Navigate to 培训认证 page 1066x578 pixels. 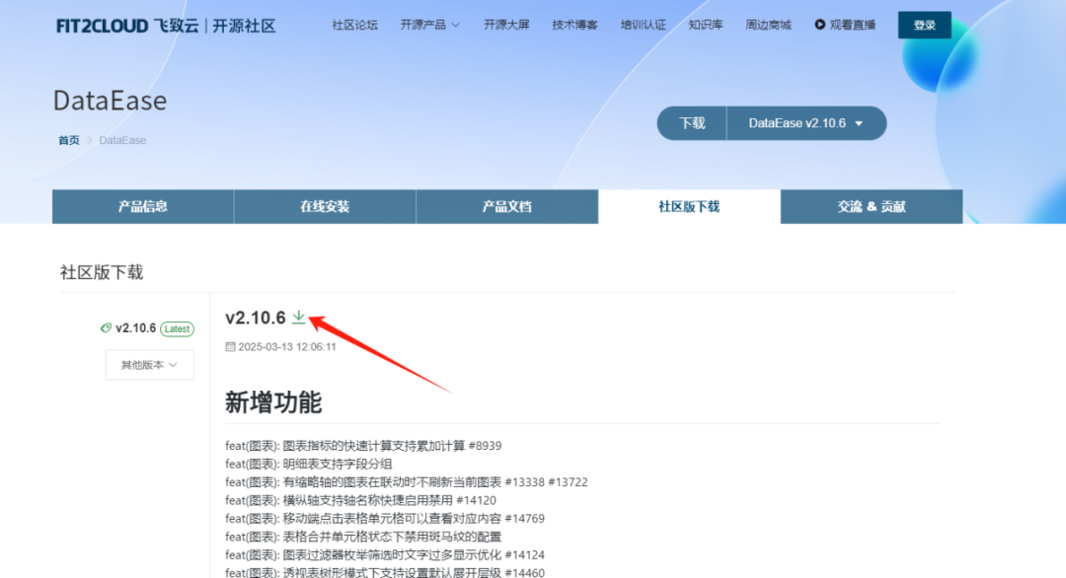[x=644, y=25]
